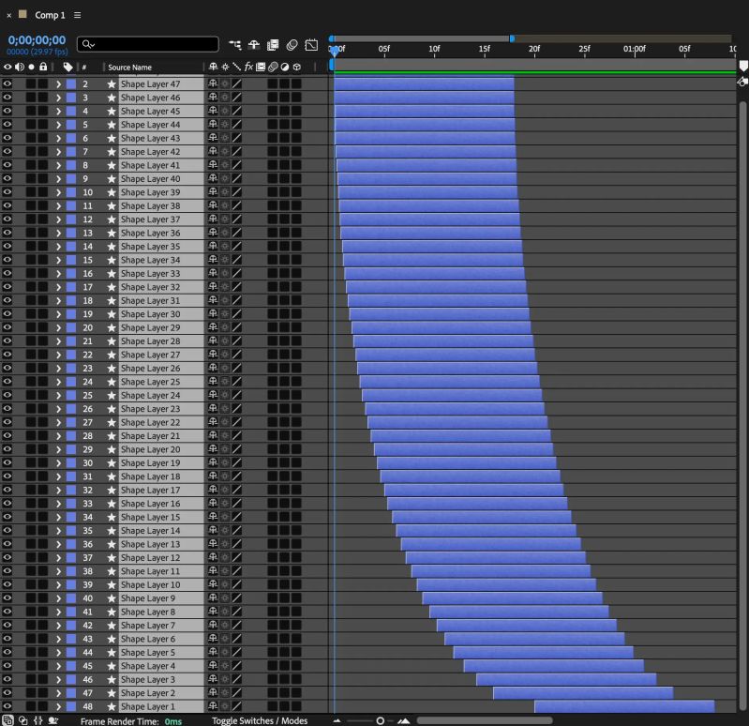This screenshot has height=726, width=749.
Task: Click the Video eye column header icon
Action: pyautogui.click(x=7, y=67)
